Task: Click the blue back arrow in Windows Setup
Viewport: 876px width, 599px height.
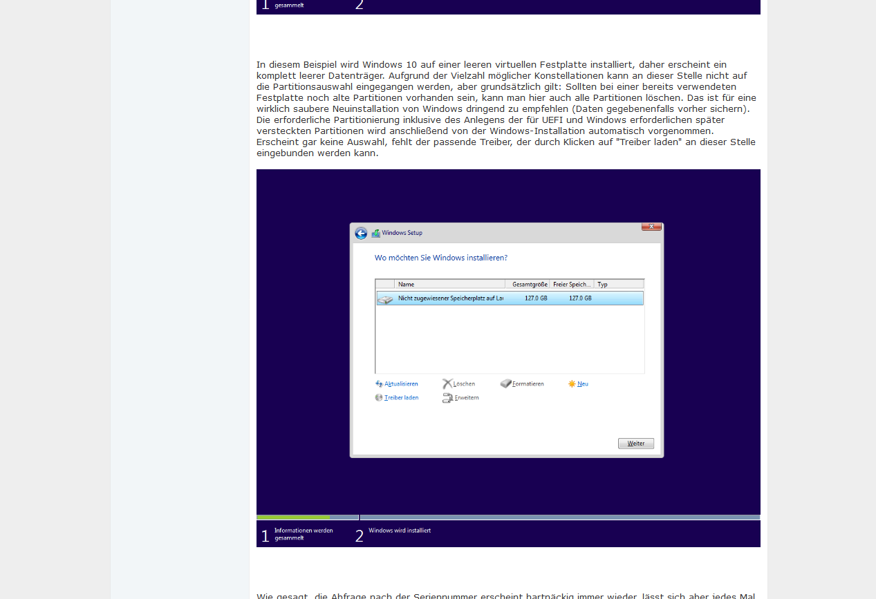Action: (x=361, y=234)
